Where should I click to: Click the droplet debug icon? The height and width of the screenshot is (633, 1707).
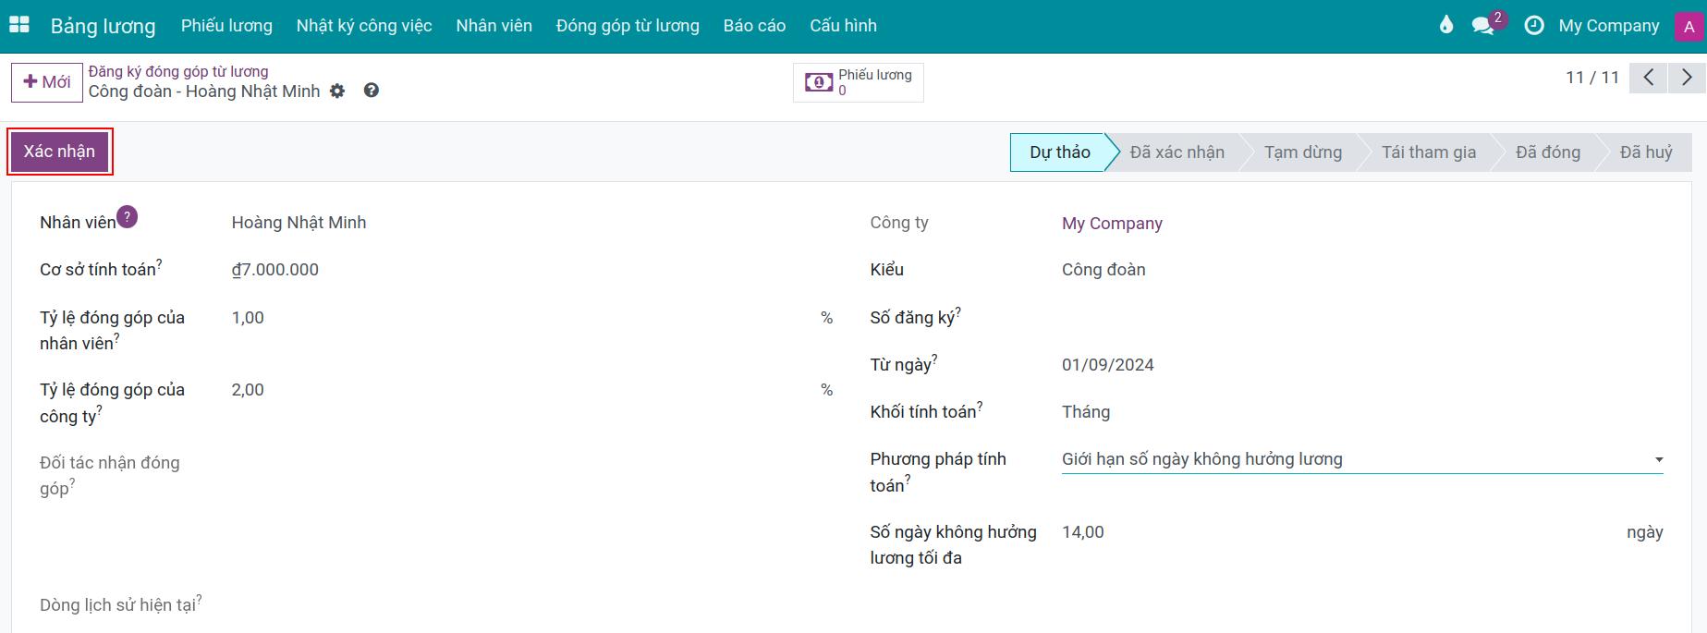coord(1446,25)
